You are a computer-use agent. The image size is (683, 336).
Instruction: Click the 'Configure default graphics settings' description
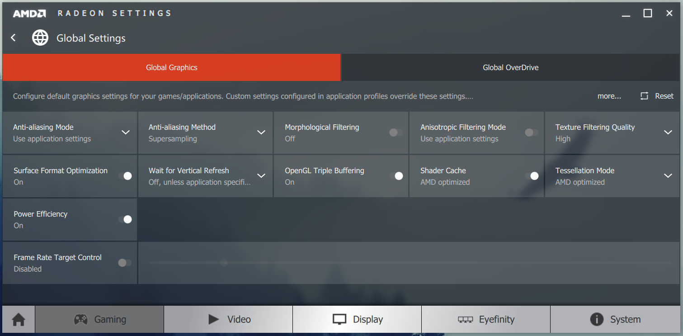point(243,96)
